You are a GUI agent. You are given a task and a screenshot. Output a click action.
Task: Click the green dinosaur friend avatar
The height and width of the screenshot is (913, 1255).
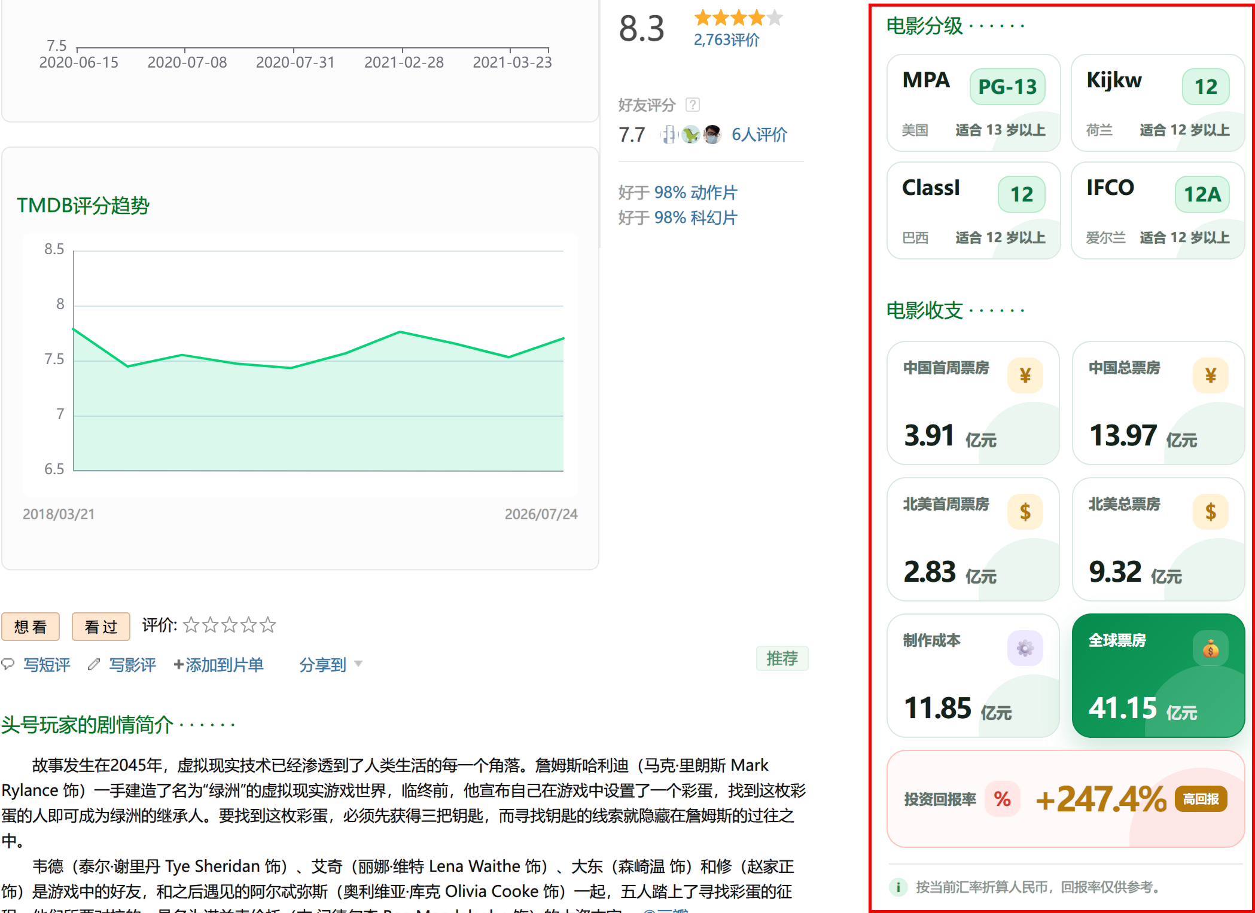tap(691, 135)
